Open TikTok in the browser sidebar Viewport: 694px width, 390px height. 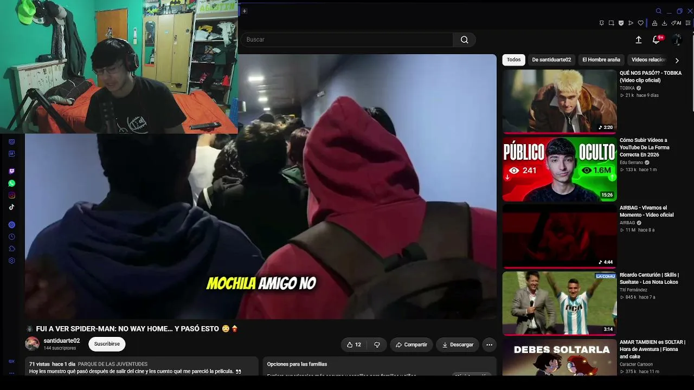pyautogui.click(x=11, y=207)
